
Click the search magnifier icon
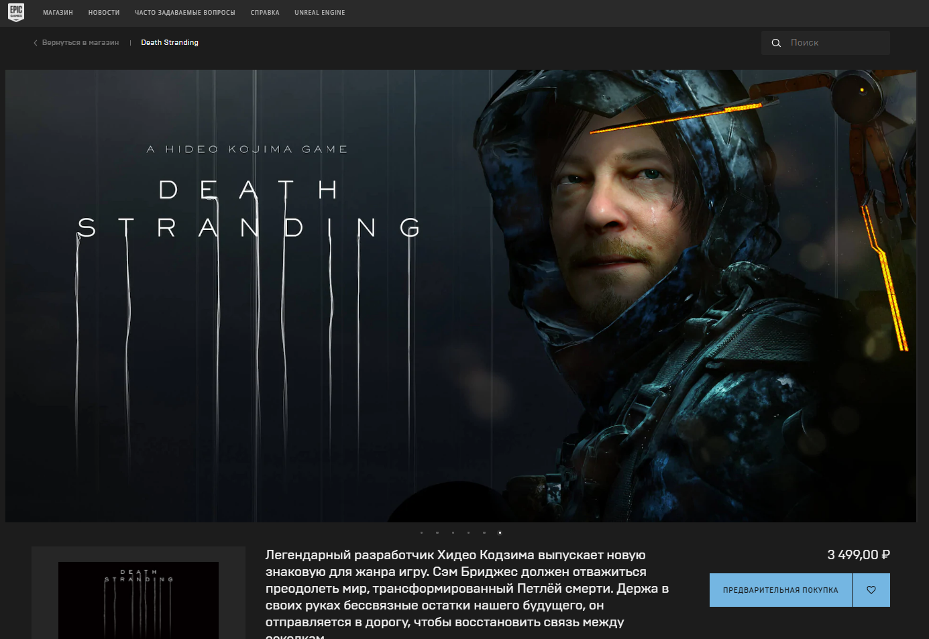tap(776, 43)
